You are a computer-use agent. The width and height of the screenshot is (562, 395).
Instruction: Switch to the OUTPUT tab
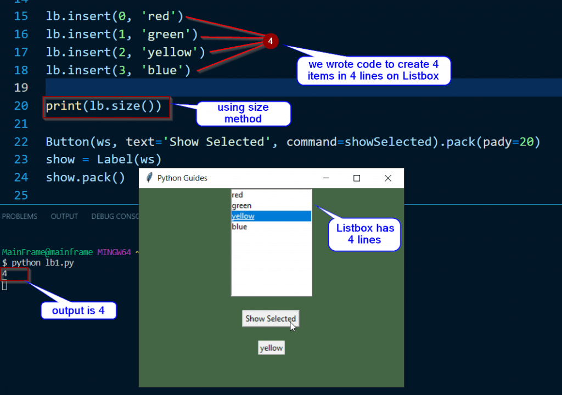coord(64,216)
